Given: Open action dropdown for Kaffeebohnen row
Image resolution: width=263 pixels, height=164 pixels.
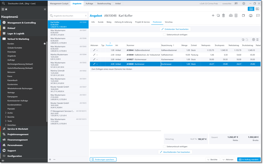Looking at the screenshot, I should coord(97,55).
